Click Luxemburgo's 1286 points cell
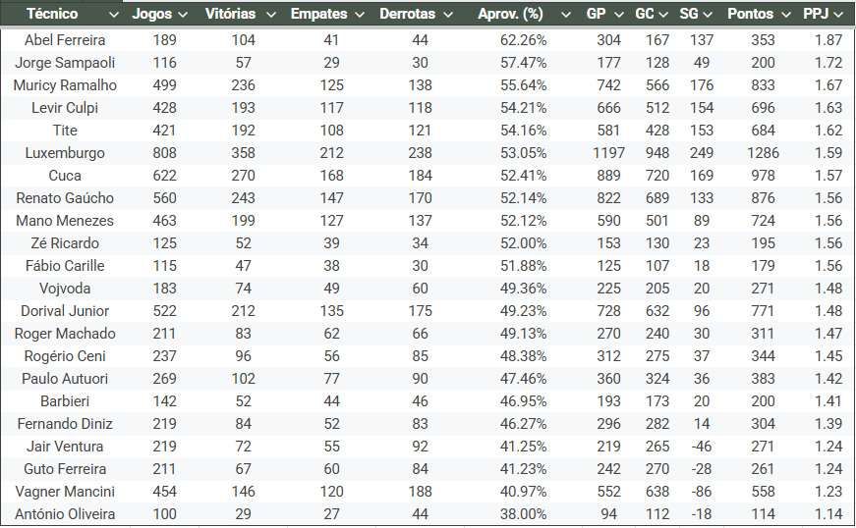 (x=762, y=153)
